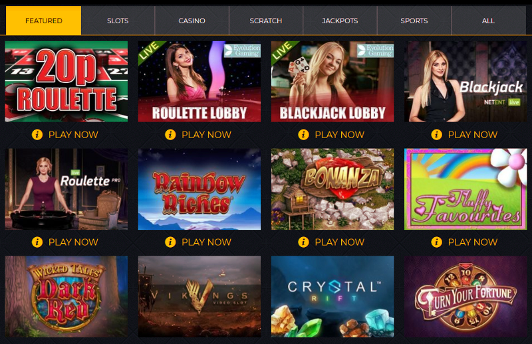Screen dimensions: 532x344
Task: Open the Turn Your Fortune thumbnail
Action: [x=465, y=297]
